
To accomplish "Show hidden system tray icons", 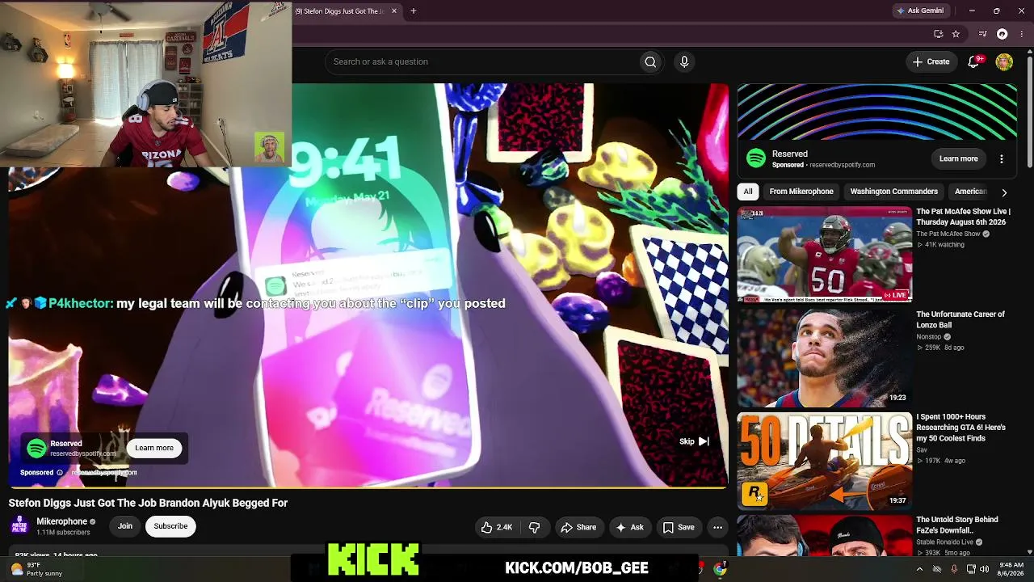I will point(919,569).
